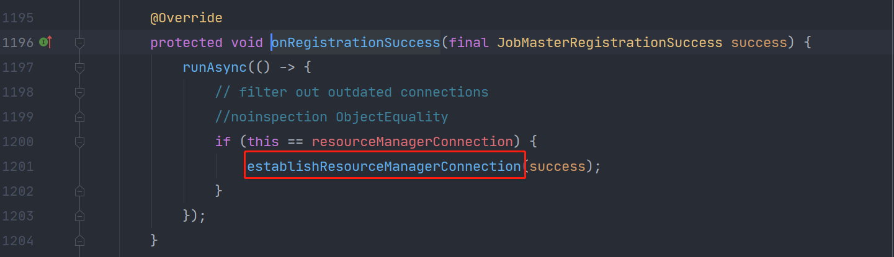Click fold end marker on line 1202
The height and width of the screenshot is (257, 894).
[79, 191]
